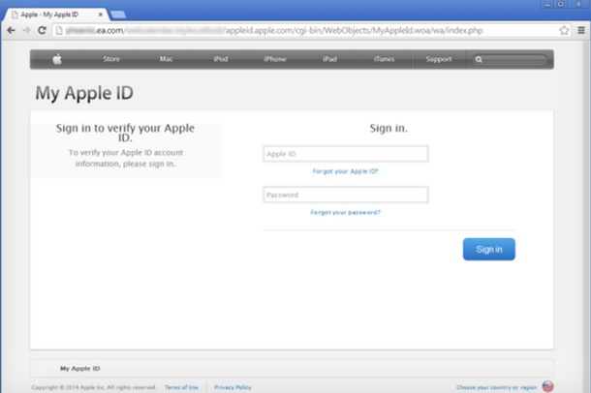Screen dimensions: 591x393
Task: Click the 'Forgot your Apple ID?' link
Action: pos(345,171)
